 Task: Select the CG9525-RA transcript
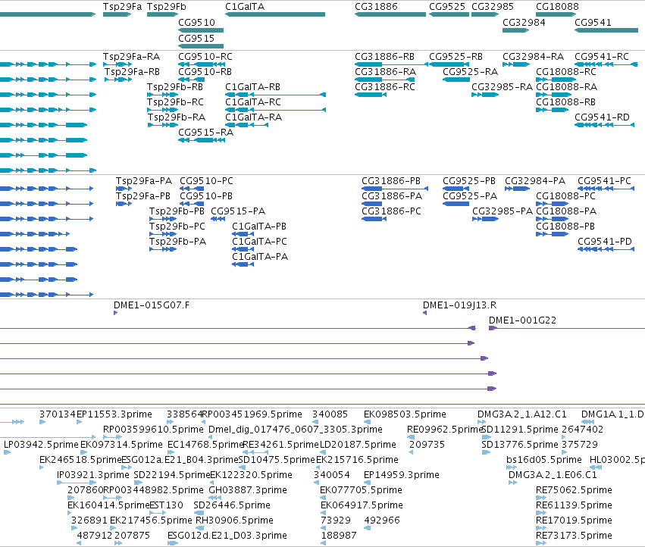click(x=456, y=80)
